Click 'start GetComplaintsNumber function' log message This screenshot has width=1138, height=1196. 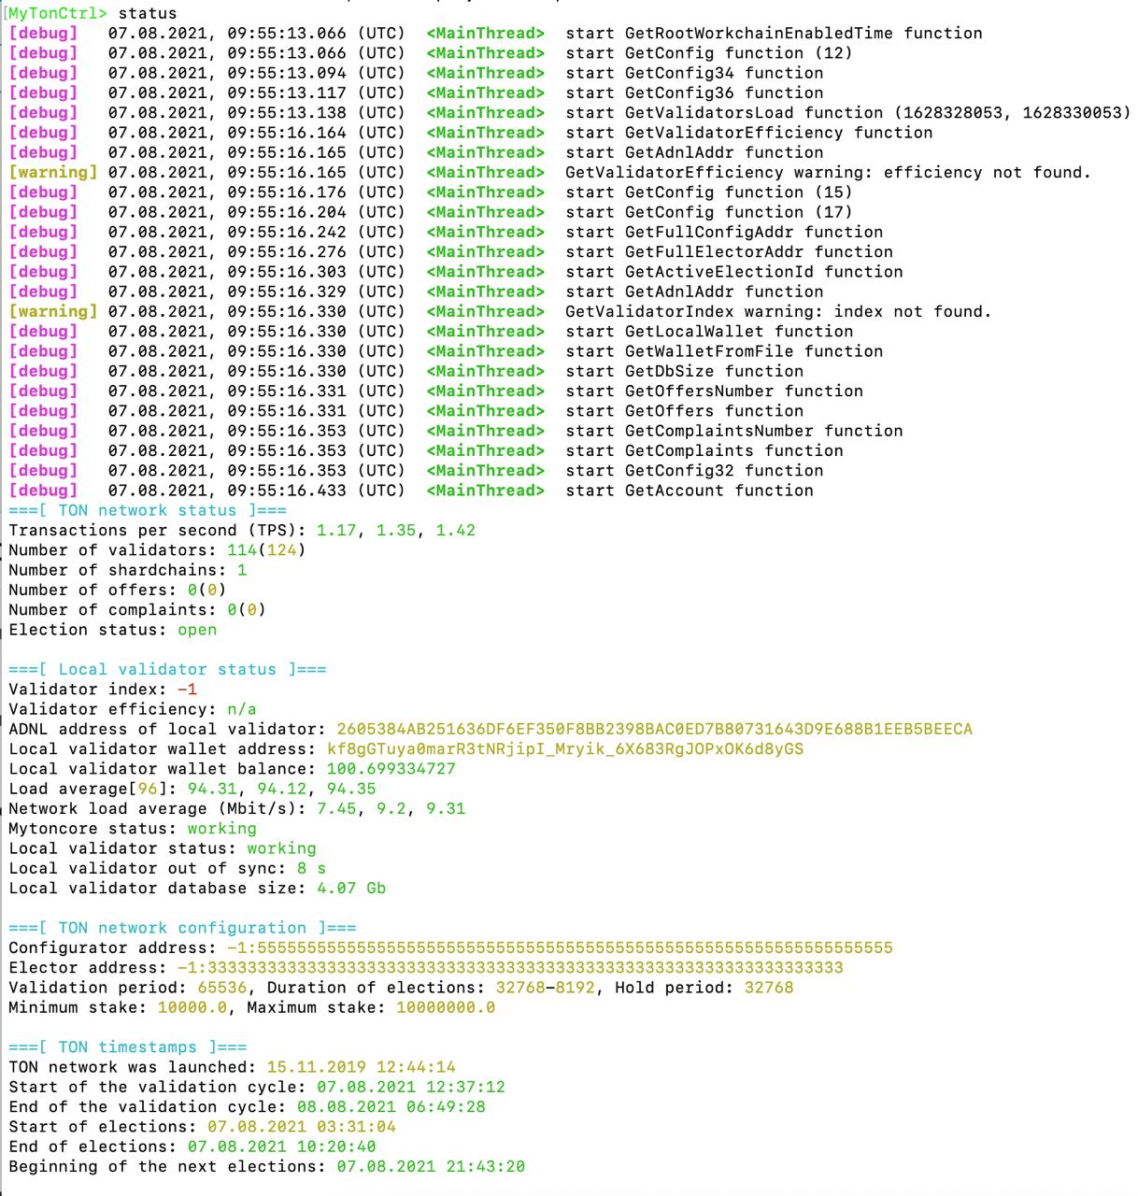click(734, 431)
